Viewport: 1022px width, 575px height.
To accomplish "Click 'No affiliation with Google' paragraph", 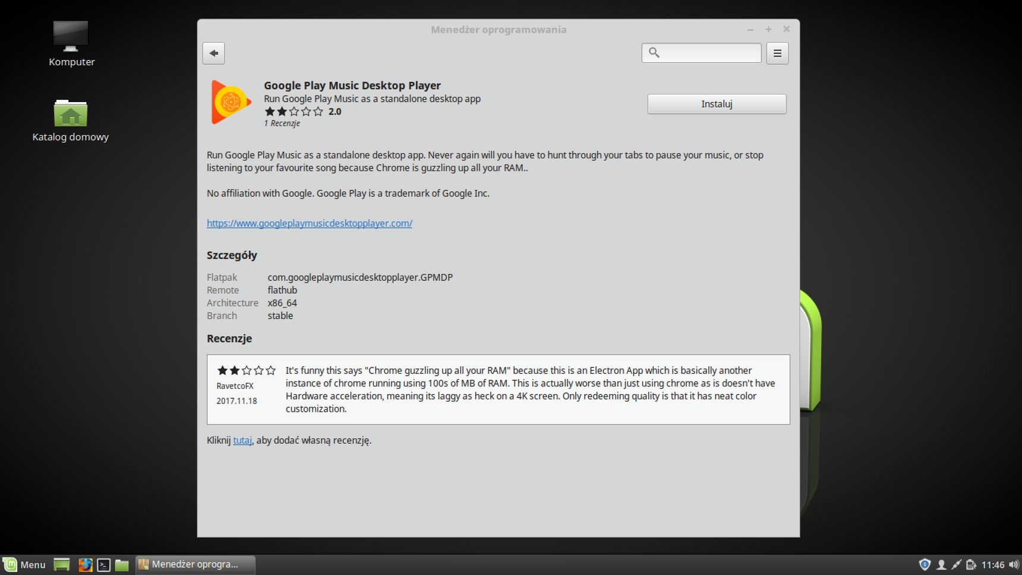I will tap(348, 193).
